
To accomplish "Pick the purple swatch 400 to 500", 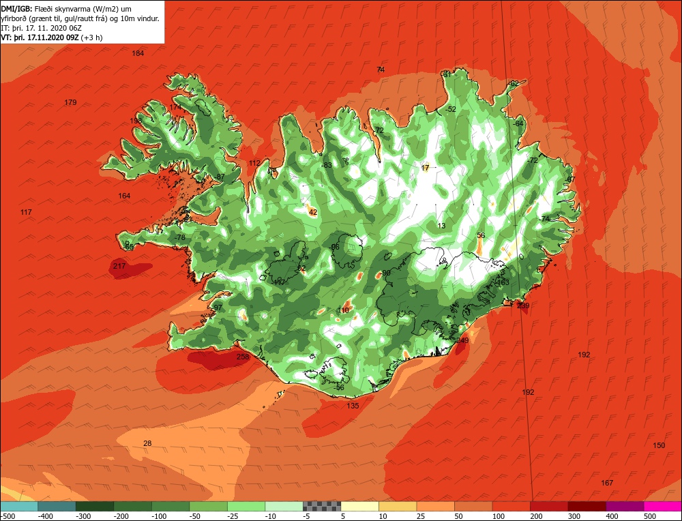I will coord(625,506).
